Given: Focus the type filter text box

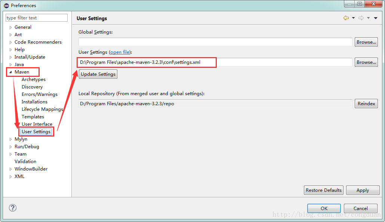Looking at the screenshot, I should coord(36,18).
